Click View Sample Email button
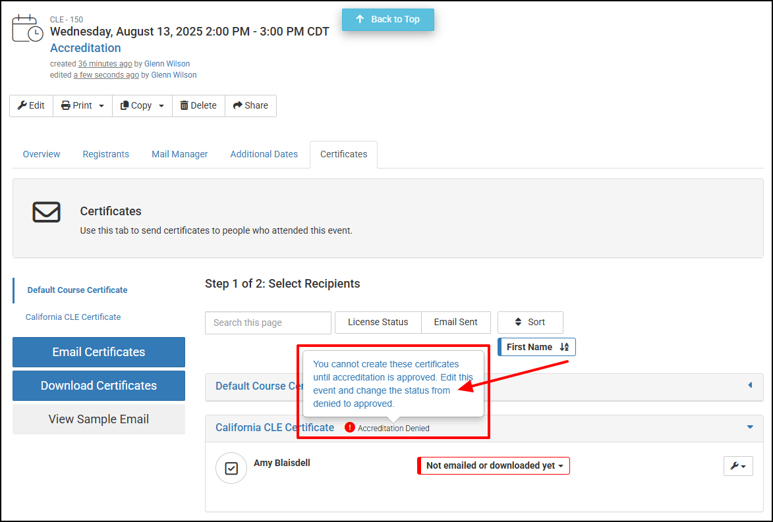 99,419
